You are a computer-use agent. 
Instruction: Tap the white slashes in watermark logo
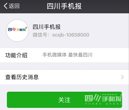tap(97, 98)
